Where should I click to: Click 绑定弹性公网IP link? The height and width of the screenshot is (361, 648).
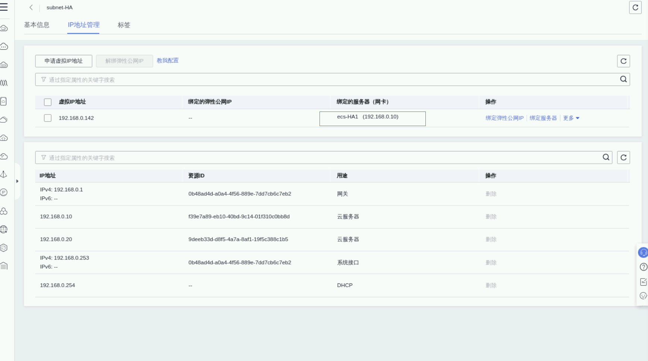point(504,118)
